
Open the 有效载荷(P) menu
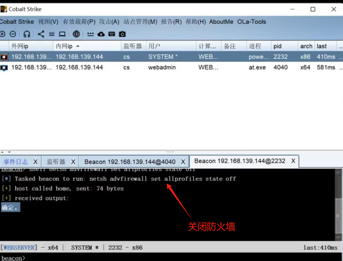[x=79, y=22]
